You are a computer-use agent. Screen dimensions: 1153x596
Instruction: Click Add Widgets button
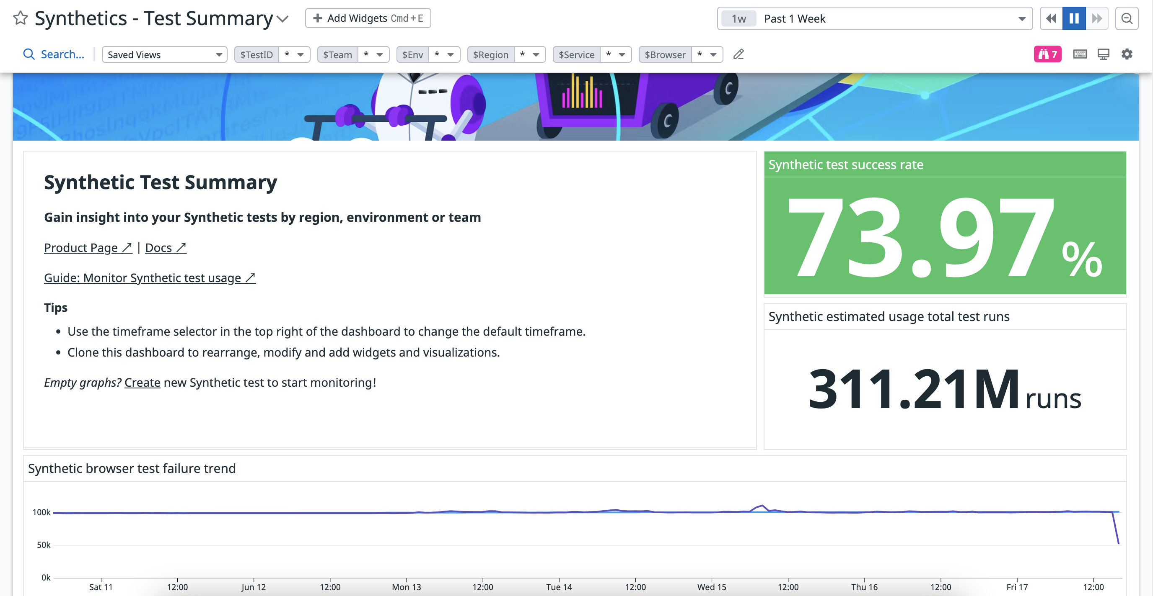point(368,18)
